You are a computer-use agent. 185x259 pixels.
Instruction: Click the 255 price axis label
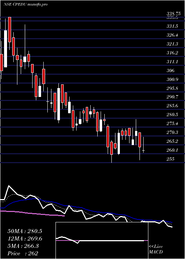tap(171, 159)
